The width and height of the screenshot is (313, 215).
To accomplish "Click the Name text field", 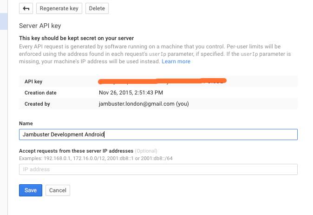I will (158, 134).
